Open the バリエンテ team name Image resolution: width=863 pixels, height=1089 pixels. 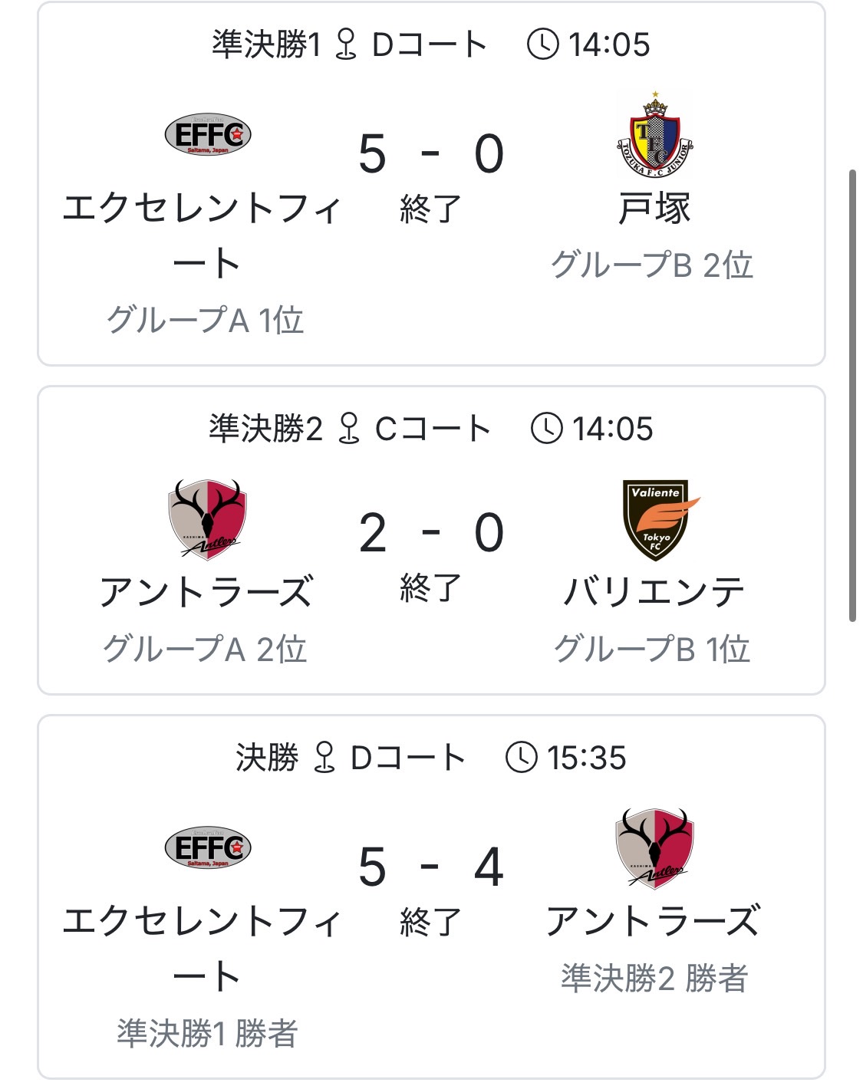point(654,592)
